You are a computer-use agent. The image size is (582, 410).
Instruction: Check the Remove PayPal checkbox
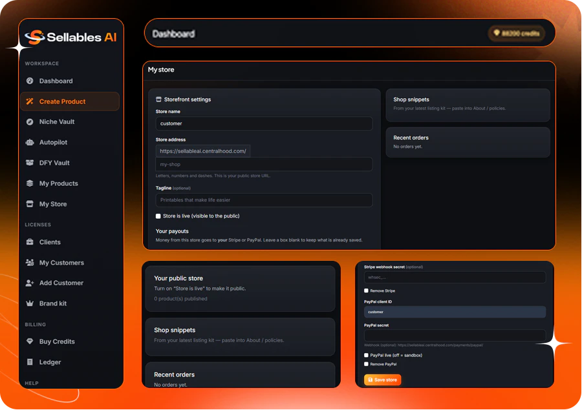point(367,364)
